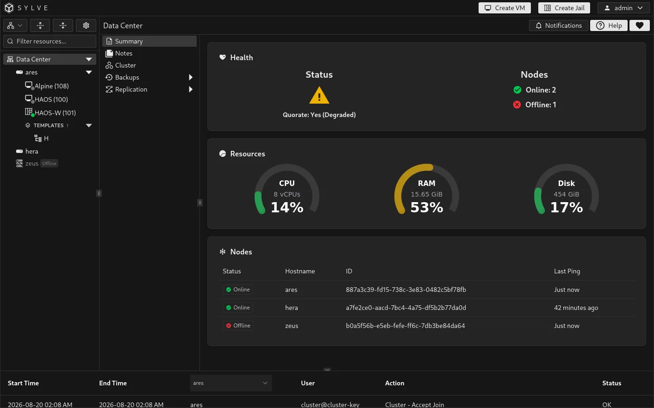Expand the Replication submenu arrow
The height and width of the screenshot is (408, 654).
[x=191, y=89]
